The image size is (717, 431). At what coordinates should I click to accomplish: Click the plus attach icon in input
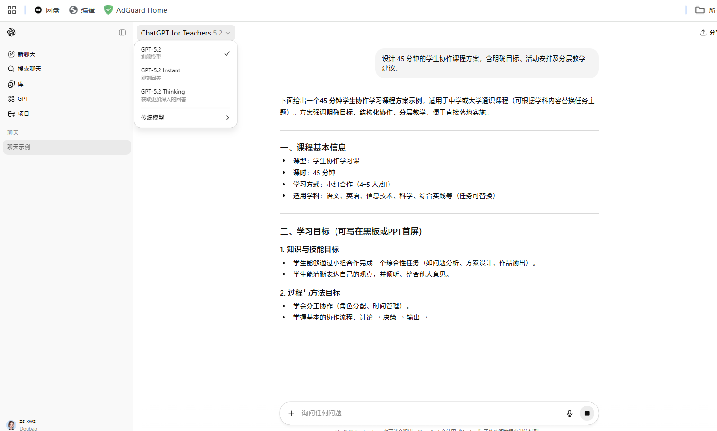point(292,413)
